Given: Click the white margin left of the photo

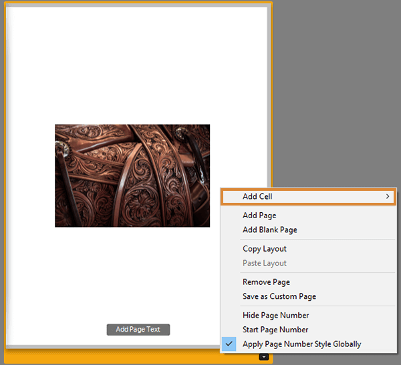Looking at the screenshot, I should 31,175.
